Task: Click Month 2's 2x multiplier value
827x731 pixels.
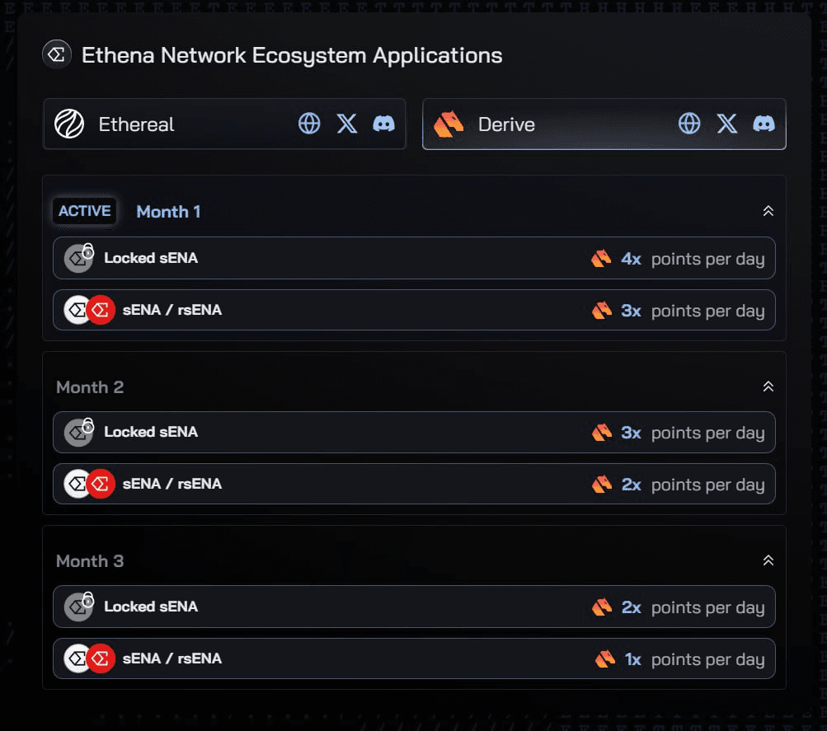Action: tap(631, 485)
